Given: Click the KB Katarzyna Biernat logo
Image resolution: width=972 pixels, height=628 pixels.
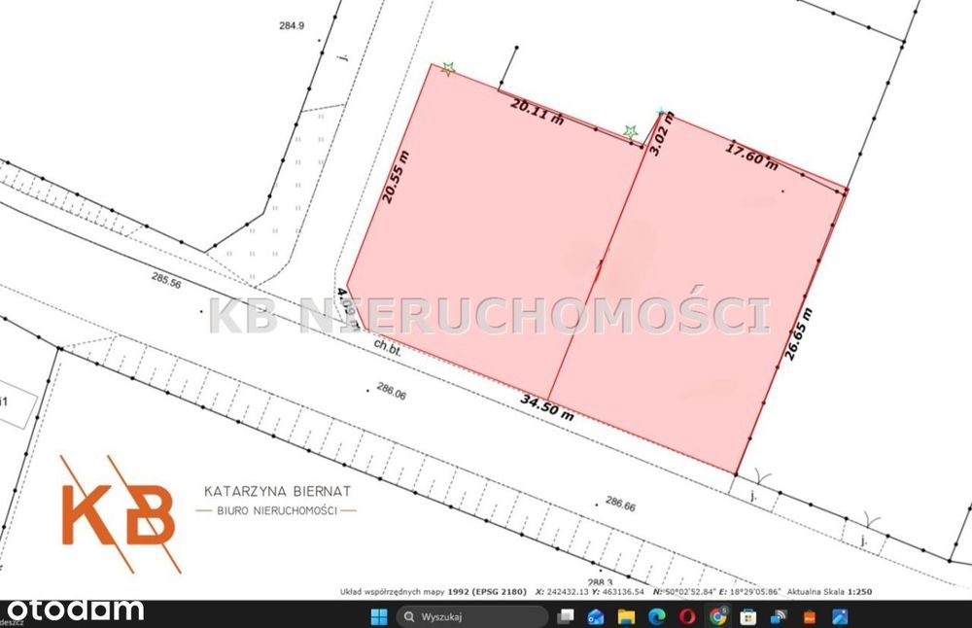Looking at the screenshot, I should (208, 513).
